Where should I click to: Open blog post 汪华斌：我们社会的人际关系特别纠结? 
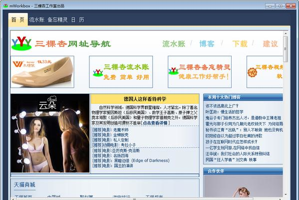click(x=238, y=154)
